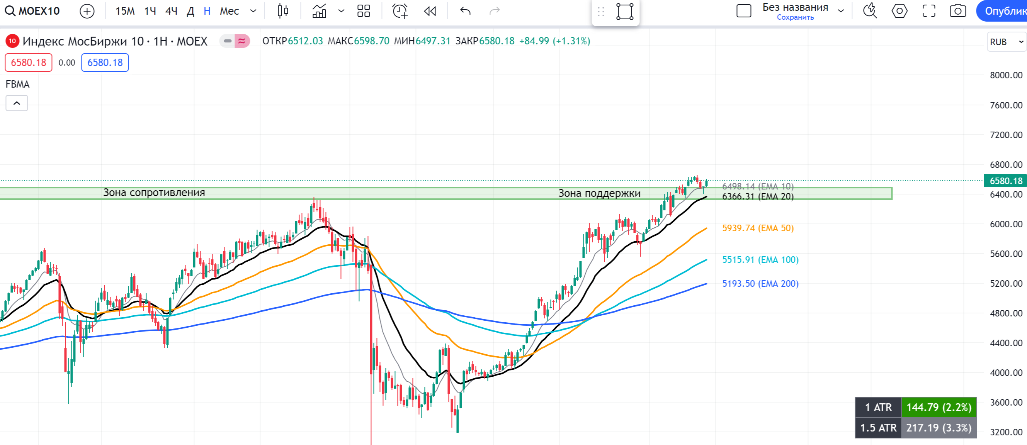Expand the timeframe dropdown after Мес
The height and width of the screenshot is (445, 1027).
pos(253,11)
